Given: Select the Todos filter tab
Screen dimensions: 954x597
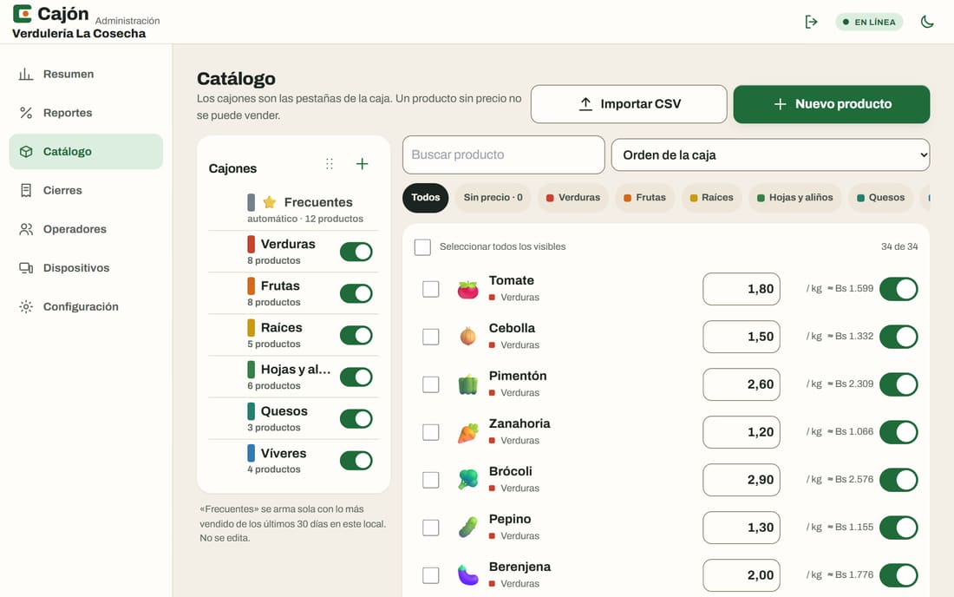Looking at the screenshot, I should tap(425, 198).
